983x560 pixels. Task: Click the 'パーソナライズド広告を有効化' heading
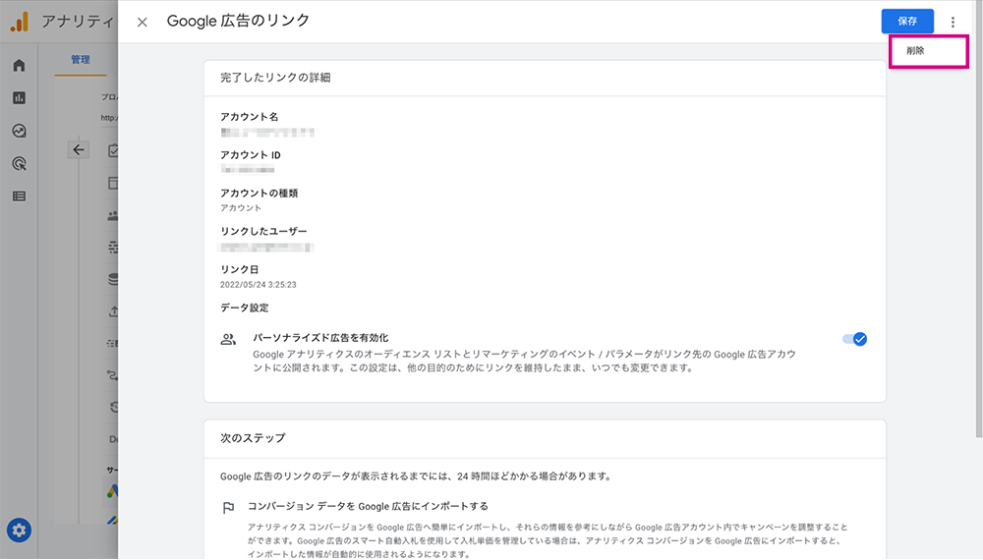(320, 338)
